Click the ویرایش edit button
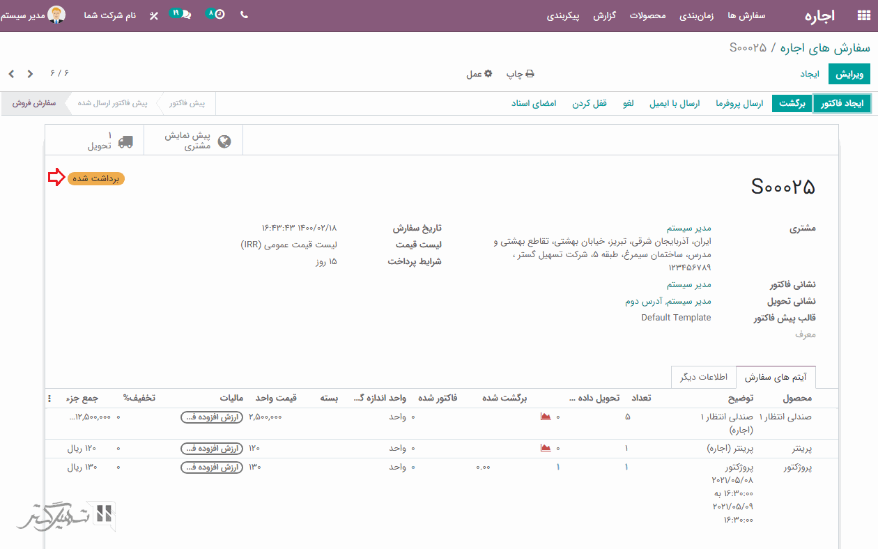This screenshot has height=549, width=878. click(849, 74)
